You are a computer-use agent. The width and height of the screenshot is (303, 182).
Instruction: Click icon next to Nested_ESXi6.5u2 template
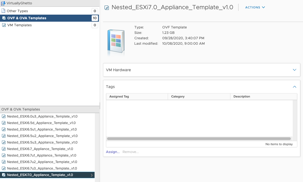(x=4, y=136)
